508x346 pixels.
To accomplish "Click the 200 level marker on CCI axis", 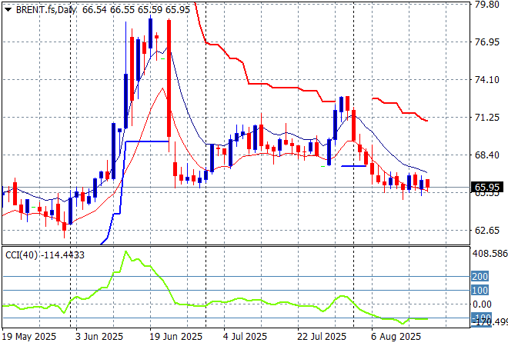I will pyautogui.click(x=480, y=276).
